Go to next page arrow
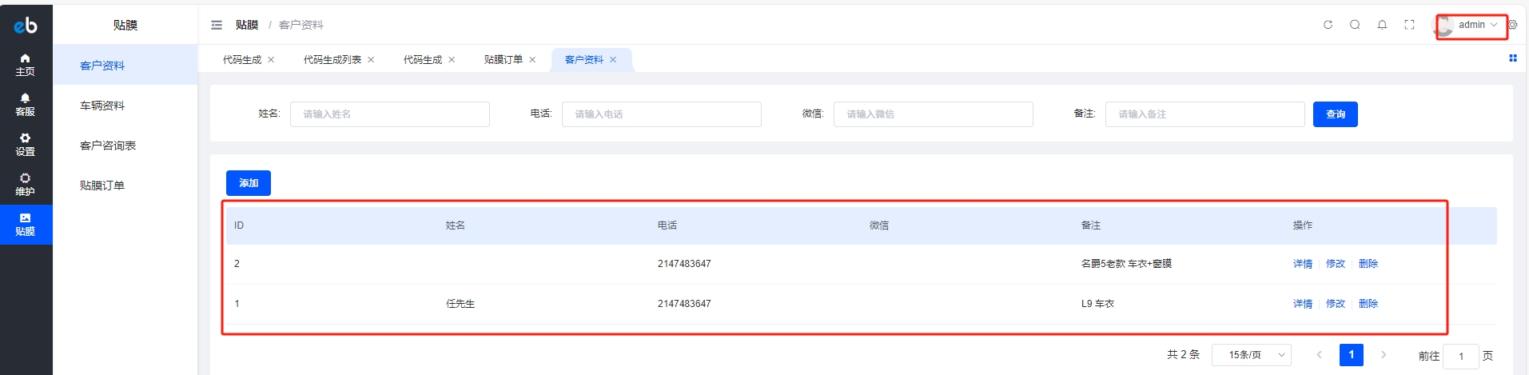Image resolution: width=1529 pixels, height=375 pixels. coord(1384,355)
